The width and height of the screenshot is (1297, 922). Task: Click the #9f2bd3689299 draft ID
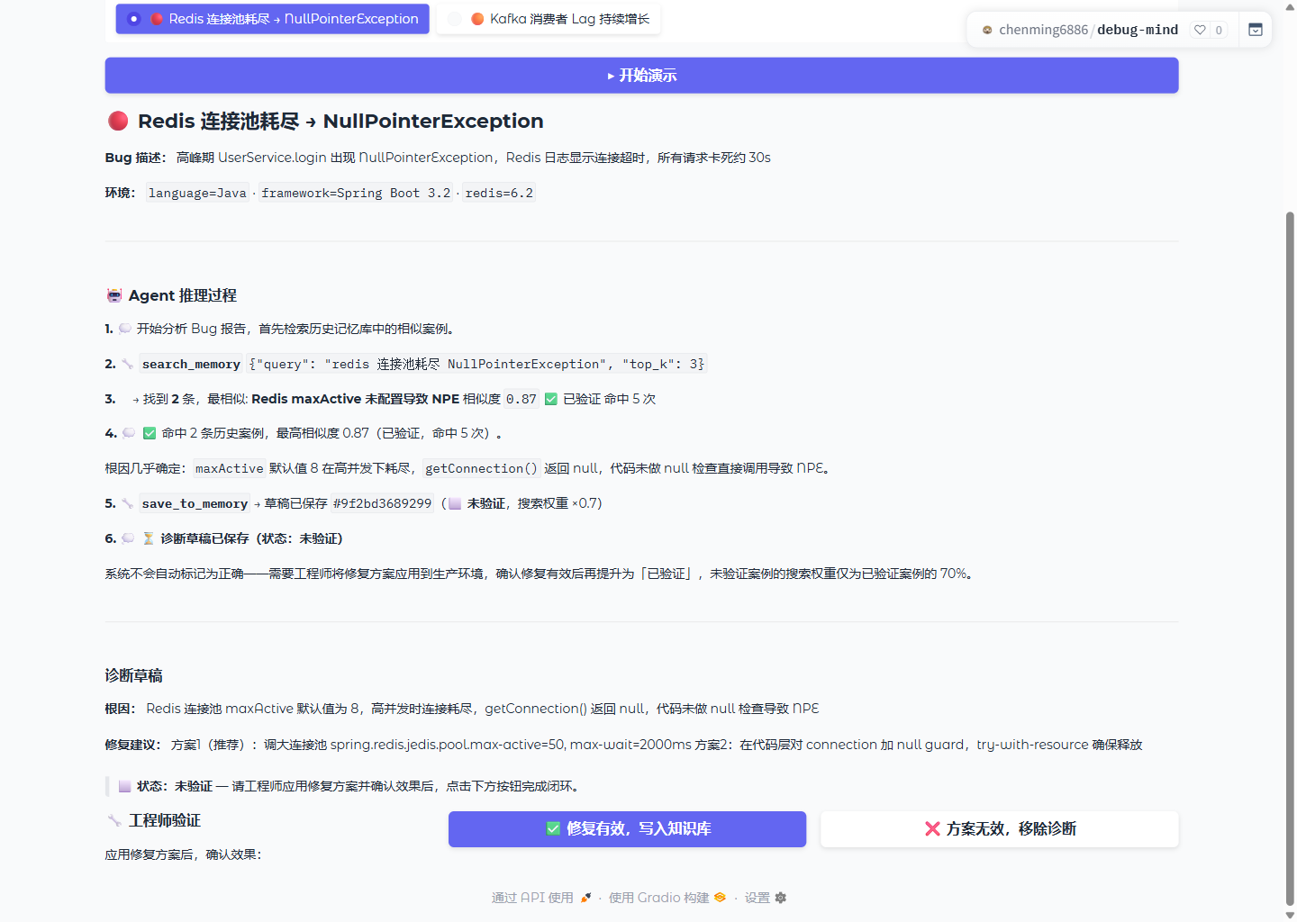(x=382, y=503)
